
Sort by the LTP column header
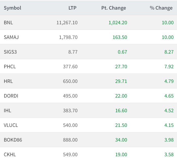(72, 8)
